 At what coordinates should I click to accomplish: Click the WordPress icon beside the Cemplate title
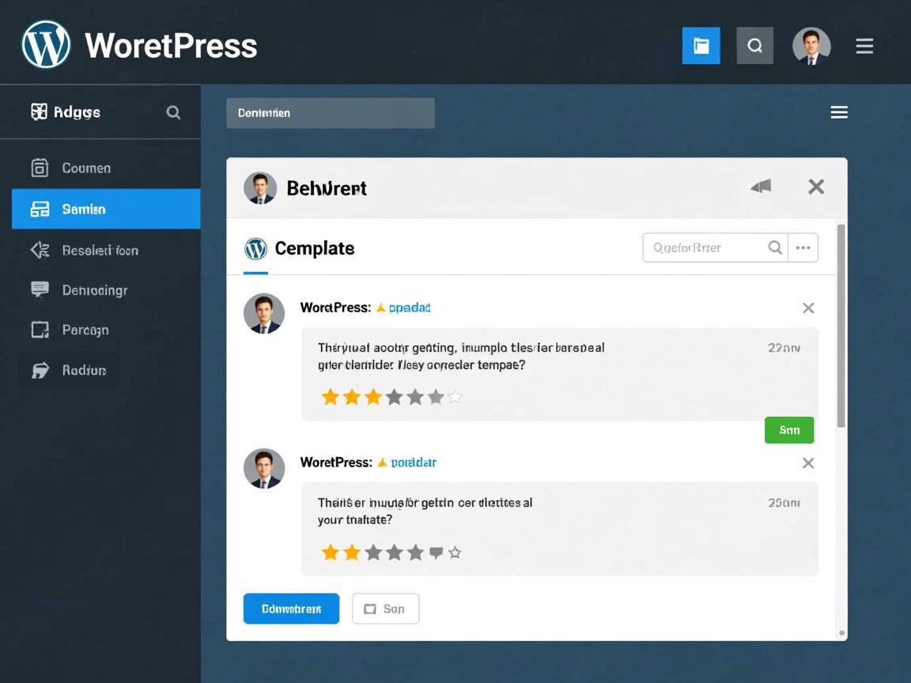pos(255,248)
